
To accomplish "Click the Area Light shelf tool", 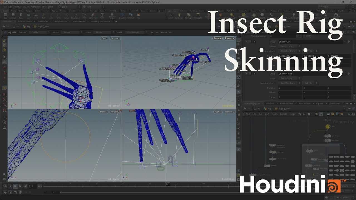I will pos(198,16).
